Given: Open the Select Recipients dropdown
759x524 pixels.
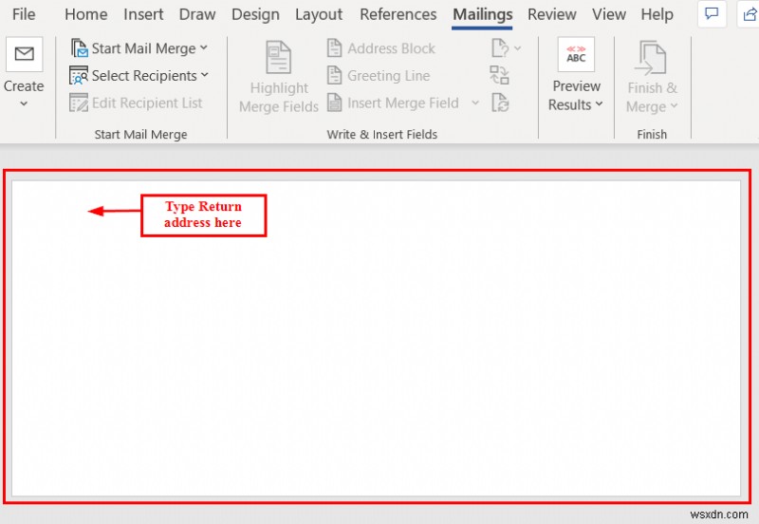Looking at the screenshot, I should [x=139, y=76].
